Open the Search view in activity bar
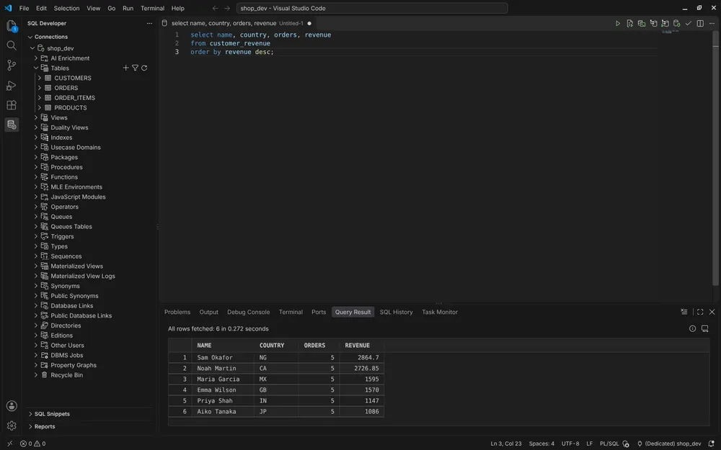The image size is (721, 450). coord(12,45)
